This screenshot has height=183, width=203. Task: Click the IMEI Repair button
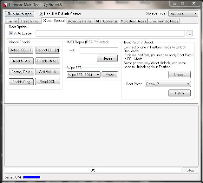[x=107, y=58]
